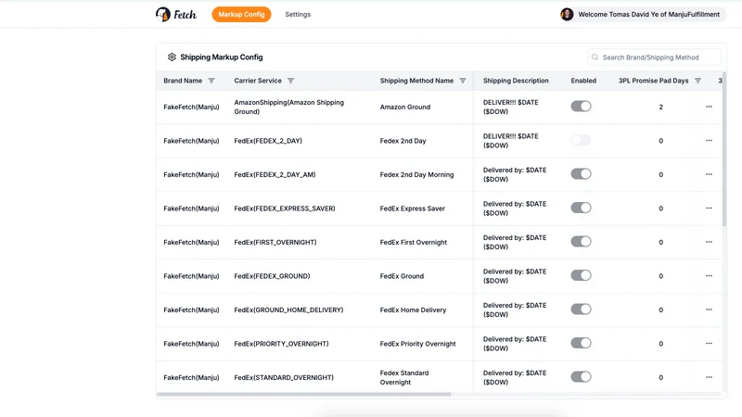Click the horizontal table scrollbar
The width and height of the screenshot is (742, 417).
point(304,394)
